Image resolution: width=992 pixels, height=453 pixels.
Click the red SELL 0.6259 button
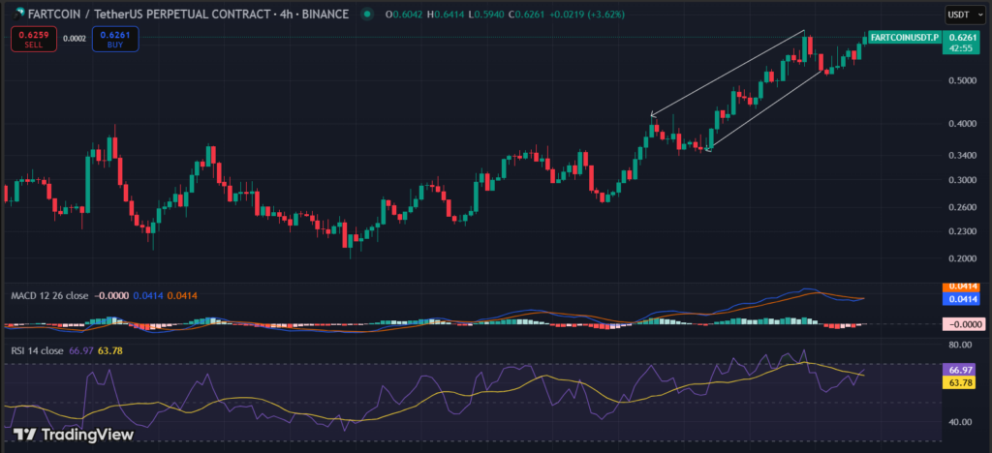(32, 39)
